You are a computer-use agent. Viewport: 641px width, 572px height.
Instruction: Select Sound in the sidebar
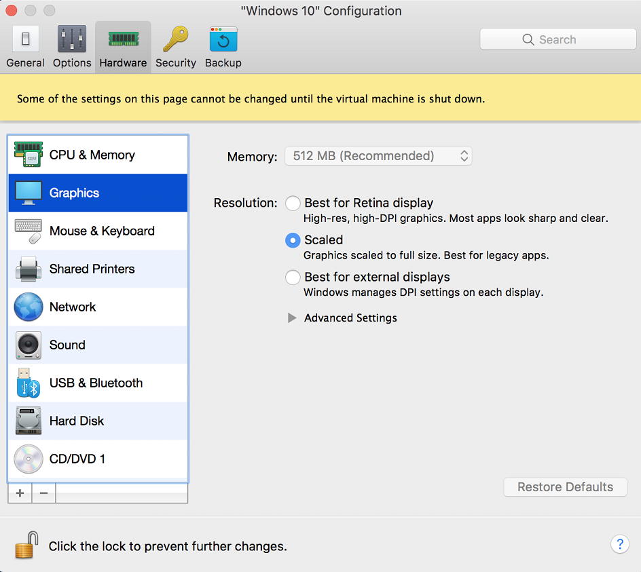(x=98, y=345)
